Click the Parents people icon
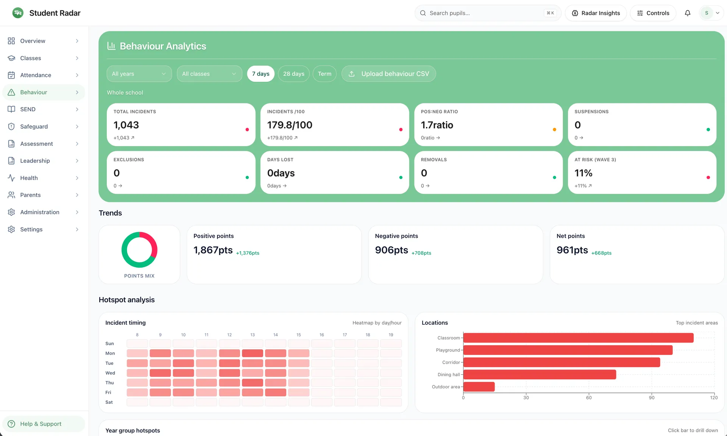This screenshot has width=727, height=436. (x=11, y=195)
